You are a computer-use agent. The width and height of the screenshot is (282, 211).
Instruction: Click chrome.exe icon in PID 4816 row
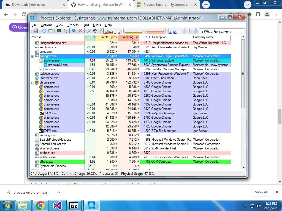tap(41, 91)
